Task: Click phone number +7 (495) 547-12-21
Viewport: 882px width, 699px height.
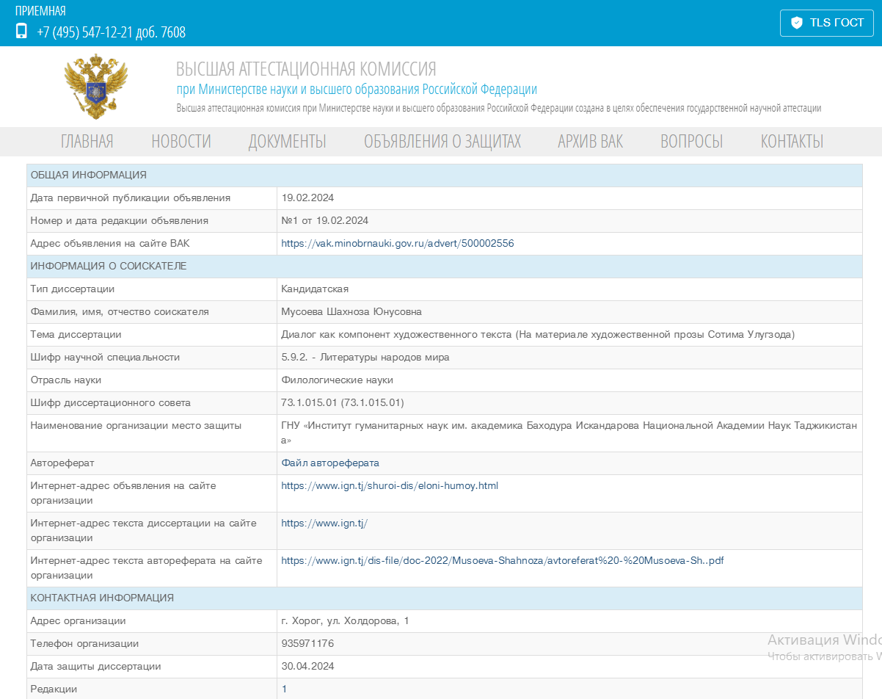Action: [x=112, y=32]
